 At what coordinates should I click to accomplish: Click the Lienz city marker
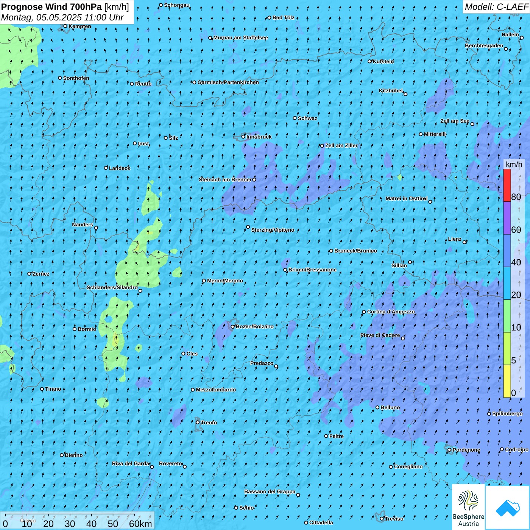click(465, 242)
